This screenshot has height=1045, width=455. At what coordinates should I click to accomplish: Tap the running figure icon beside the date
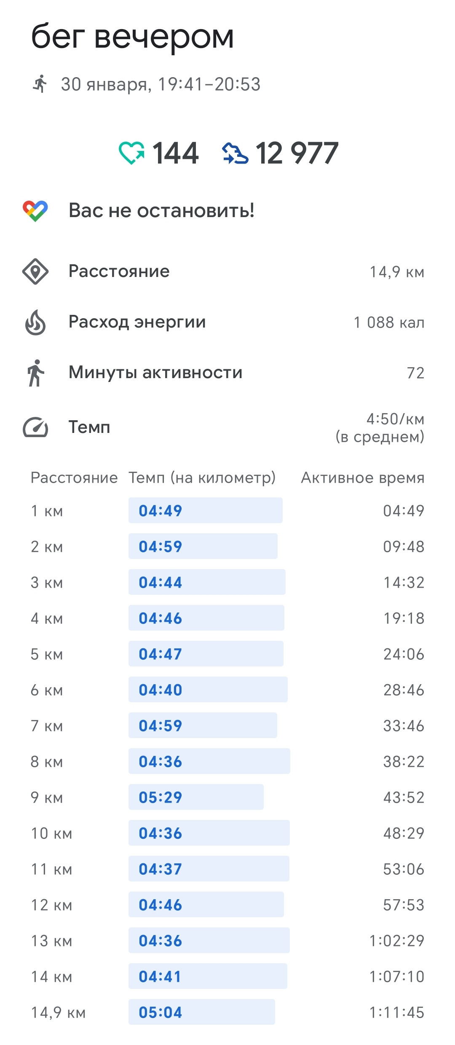pyautogui.click(x=40, y=83)
